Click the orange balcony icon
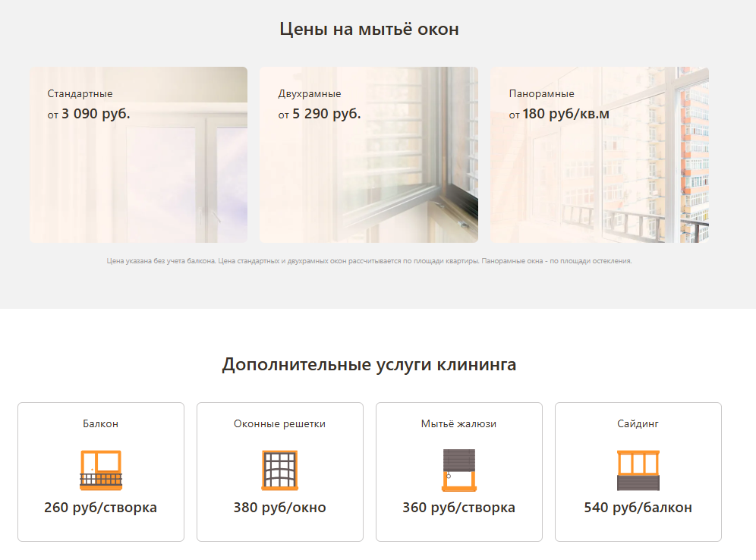Viewport: 756px width, 560px height. pos(101,470)
